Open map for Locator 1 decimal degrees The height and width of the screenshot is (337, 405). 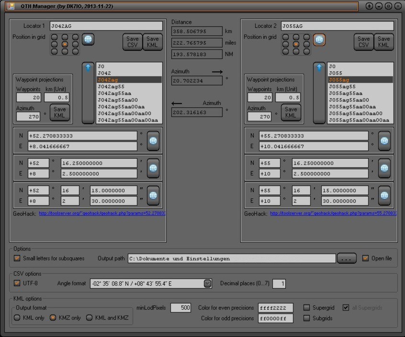[x=153, y=140]
